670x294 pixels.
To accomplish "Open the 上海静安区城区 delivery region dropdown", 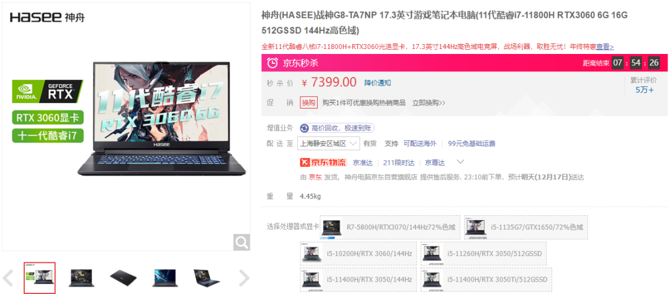I will 328,143.
